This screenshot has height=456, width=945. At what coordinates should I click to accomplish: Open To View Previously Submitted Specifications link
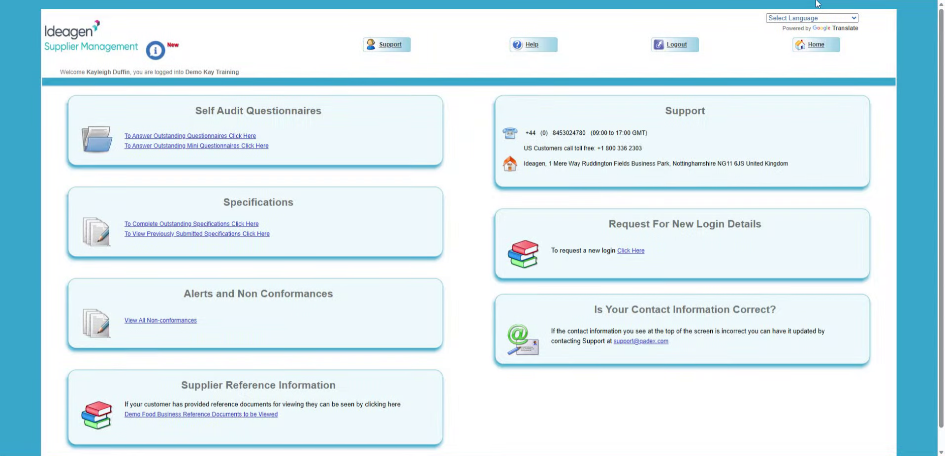coord(197,234)
